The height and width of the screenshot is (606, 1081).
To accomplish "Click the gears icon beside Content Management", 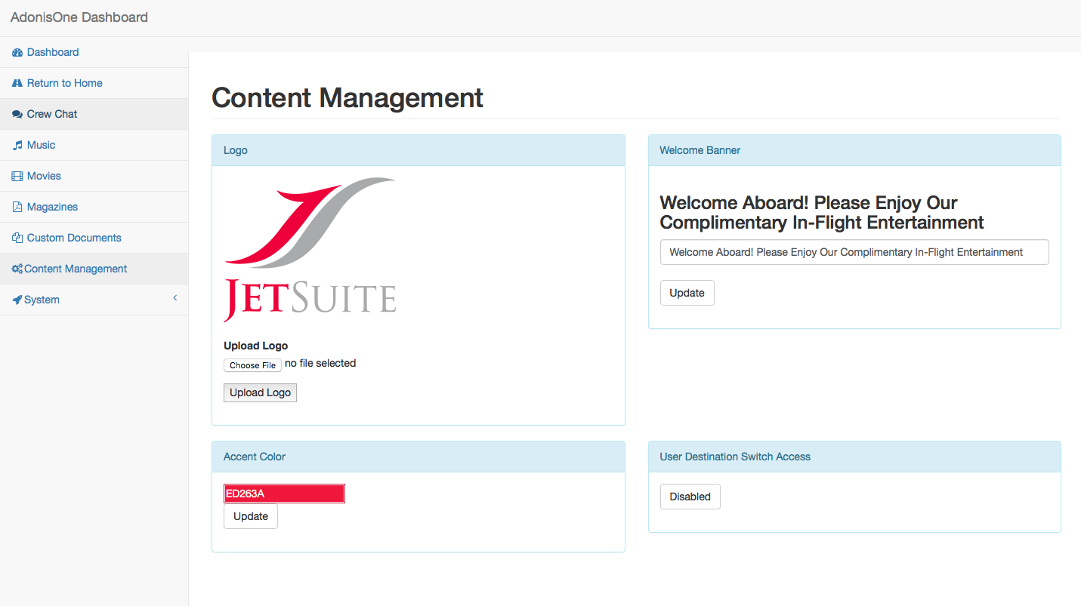I will [x=17, y=269].
